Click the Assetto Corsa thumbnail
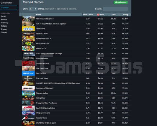The width and height of the screenshot is (157, 126). pos(28,118)
